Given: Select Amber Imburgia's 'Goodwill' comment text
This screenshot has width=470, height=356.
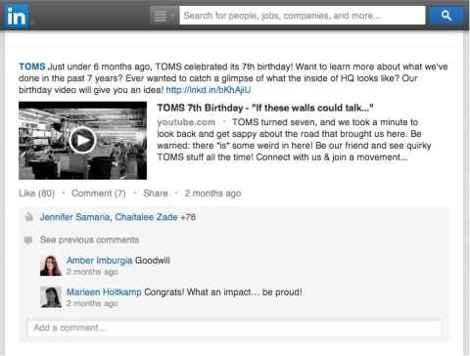Looking at the screenshot, I should (x=153, y=260).
